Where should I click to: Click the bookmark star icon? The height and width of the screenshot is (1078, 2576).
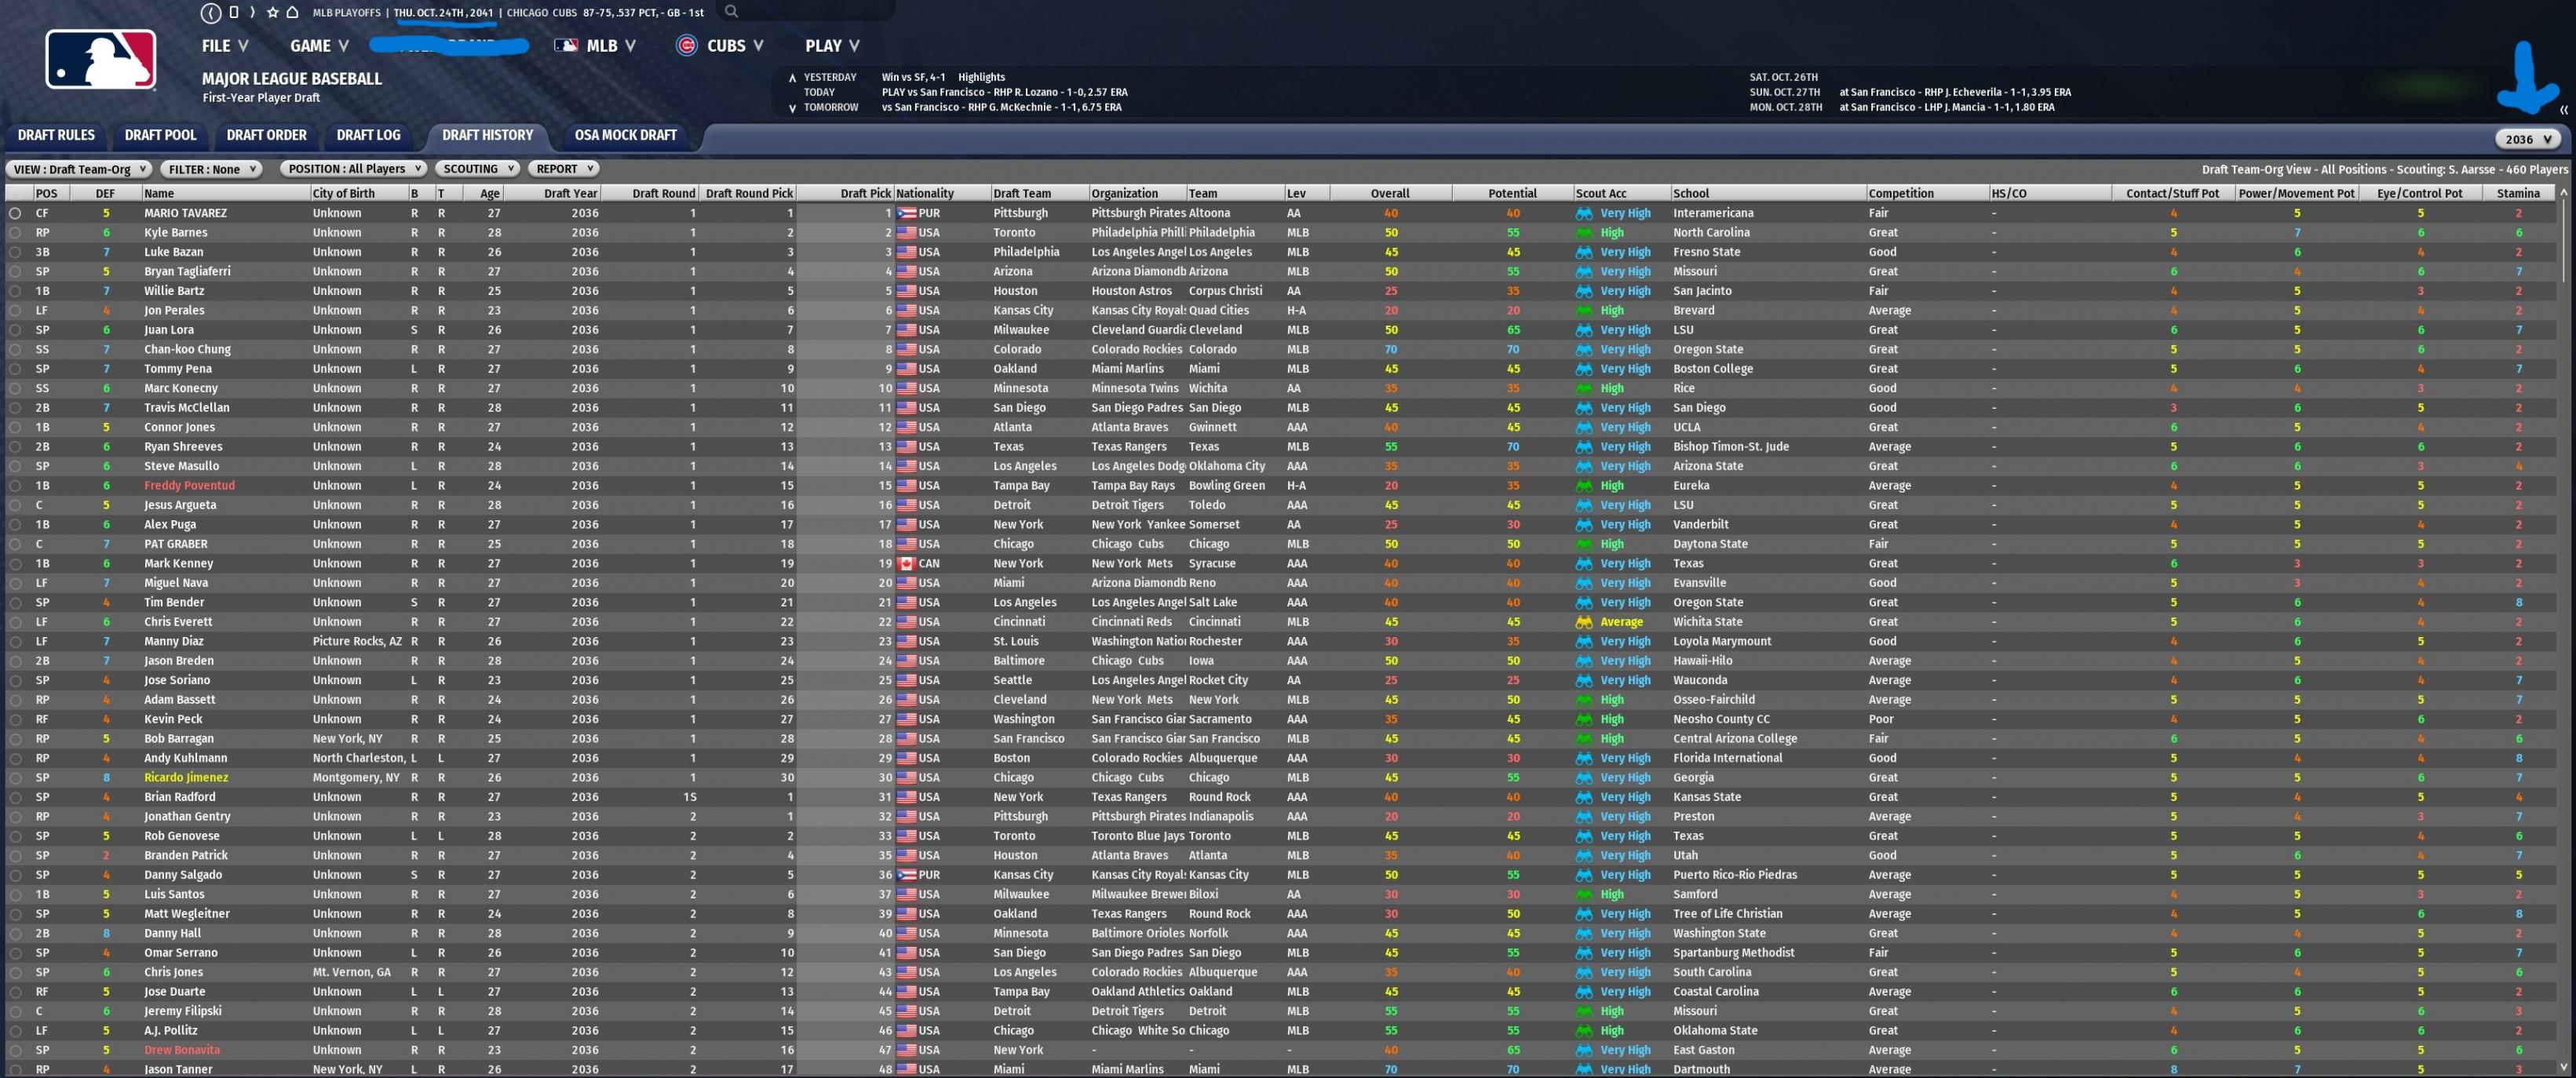click(272, 13)
